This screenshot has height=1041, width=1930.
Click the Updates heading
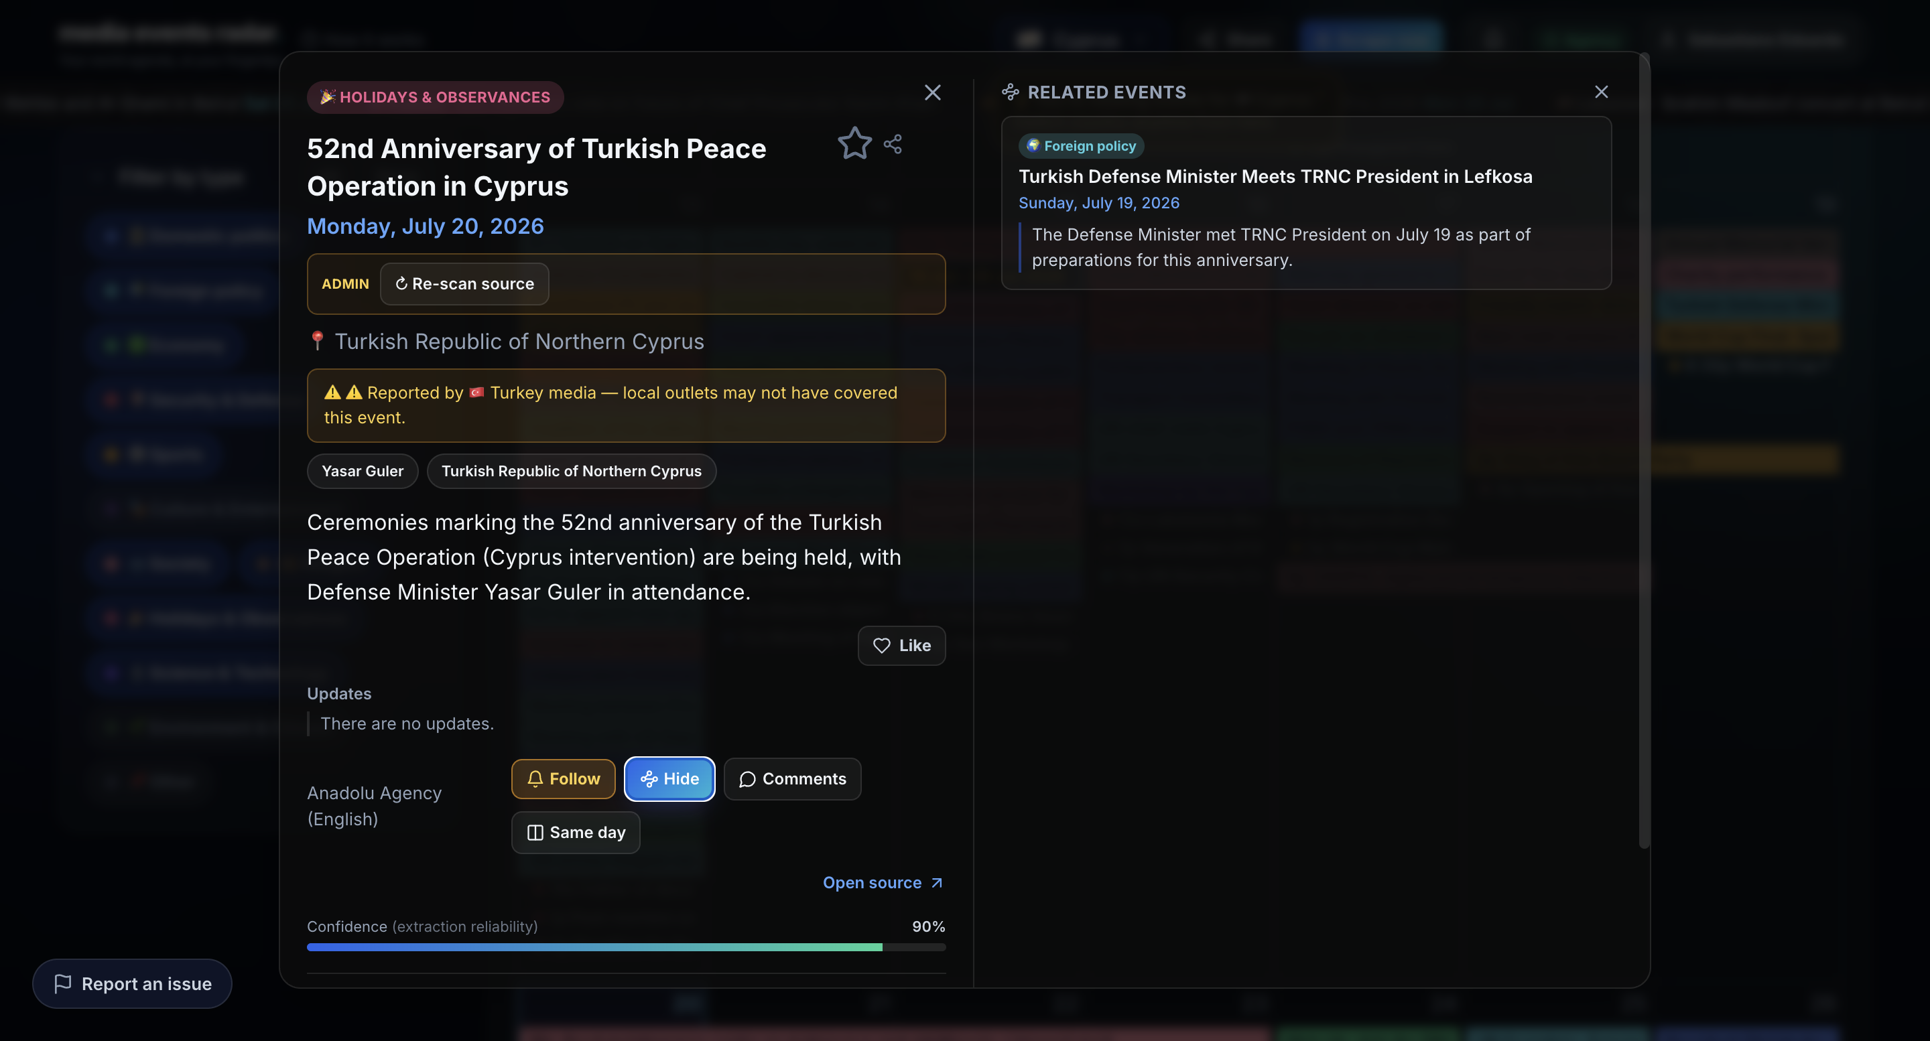339,693
